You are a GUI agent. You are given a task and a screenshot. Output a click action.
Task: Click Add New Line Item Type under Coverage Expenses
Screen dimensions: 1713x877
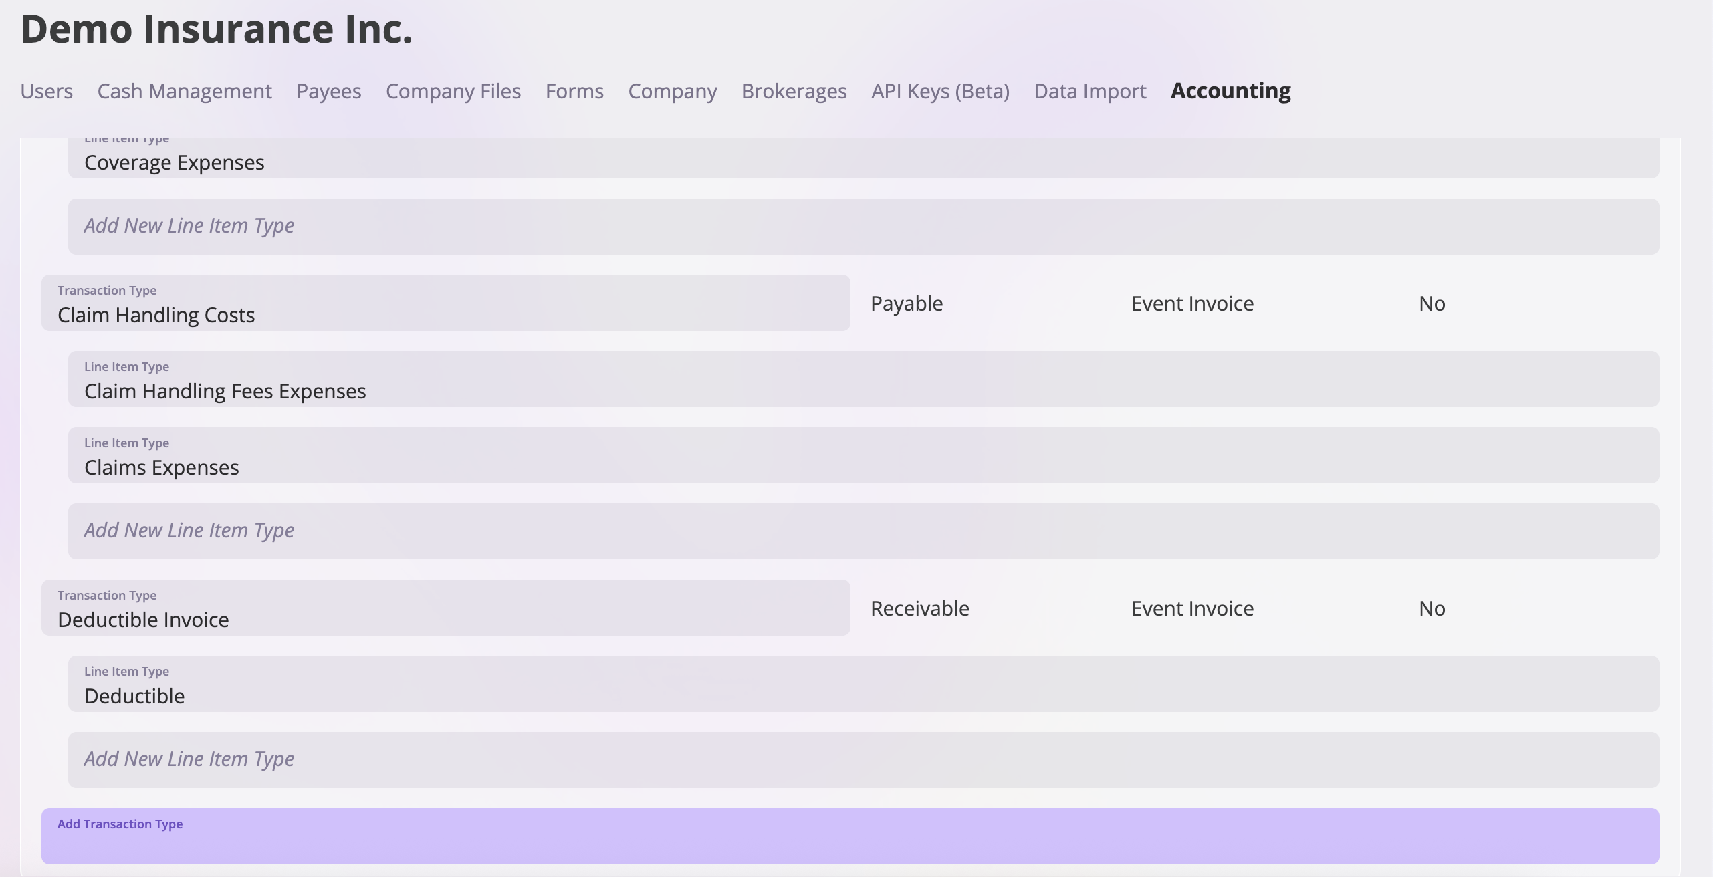point(863,226)
